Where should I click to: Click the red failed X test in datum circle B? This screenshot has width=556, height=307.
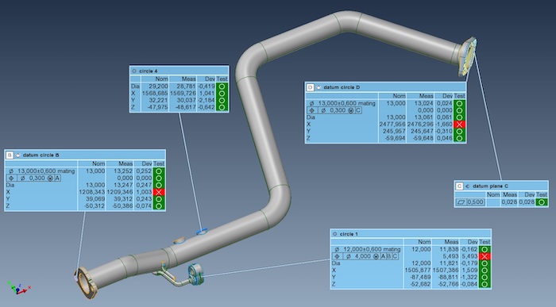coord(159,192)
